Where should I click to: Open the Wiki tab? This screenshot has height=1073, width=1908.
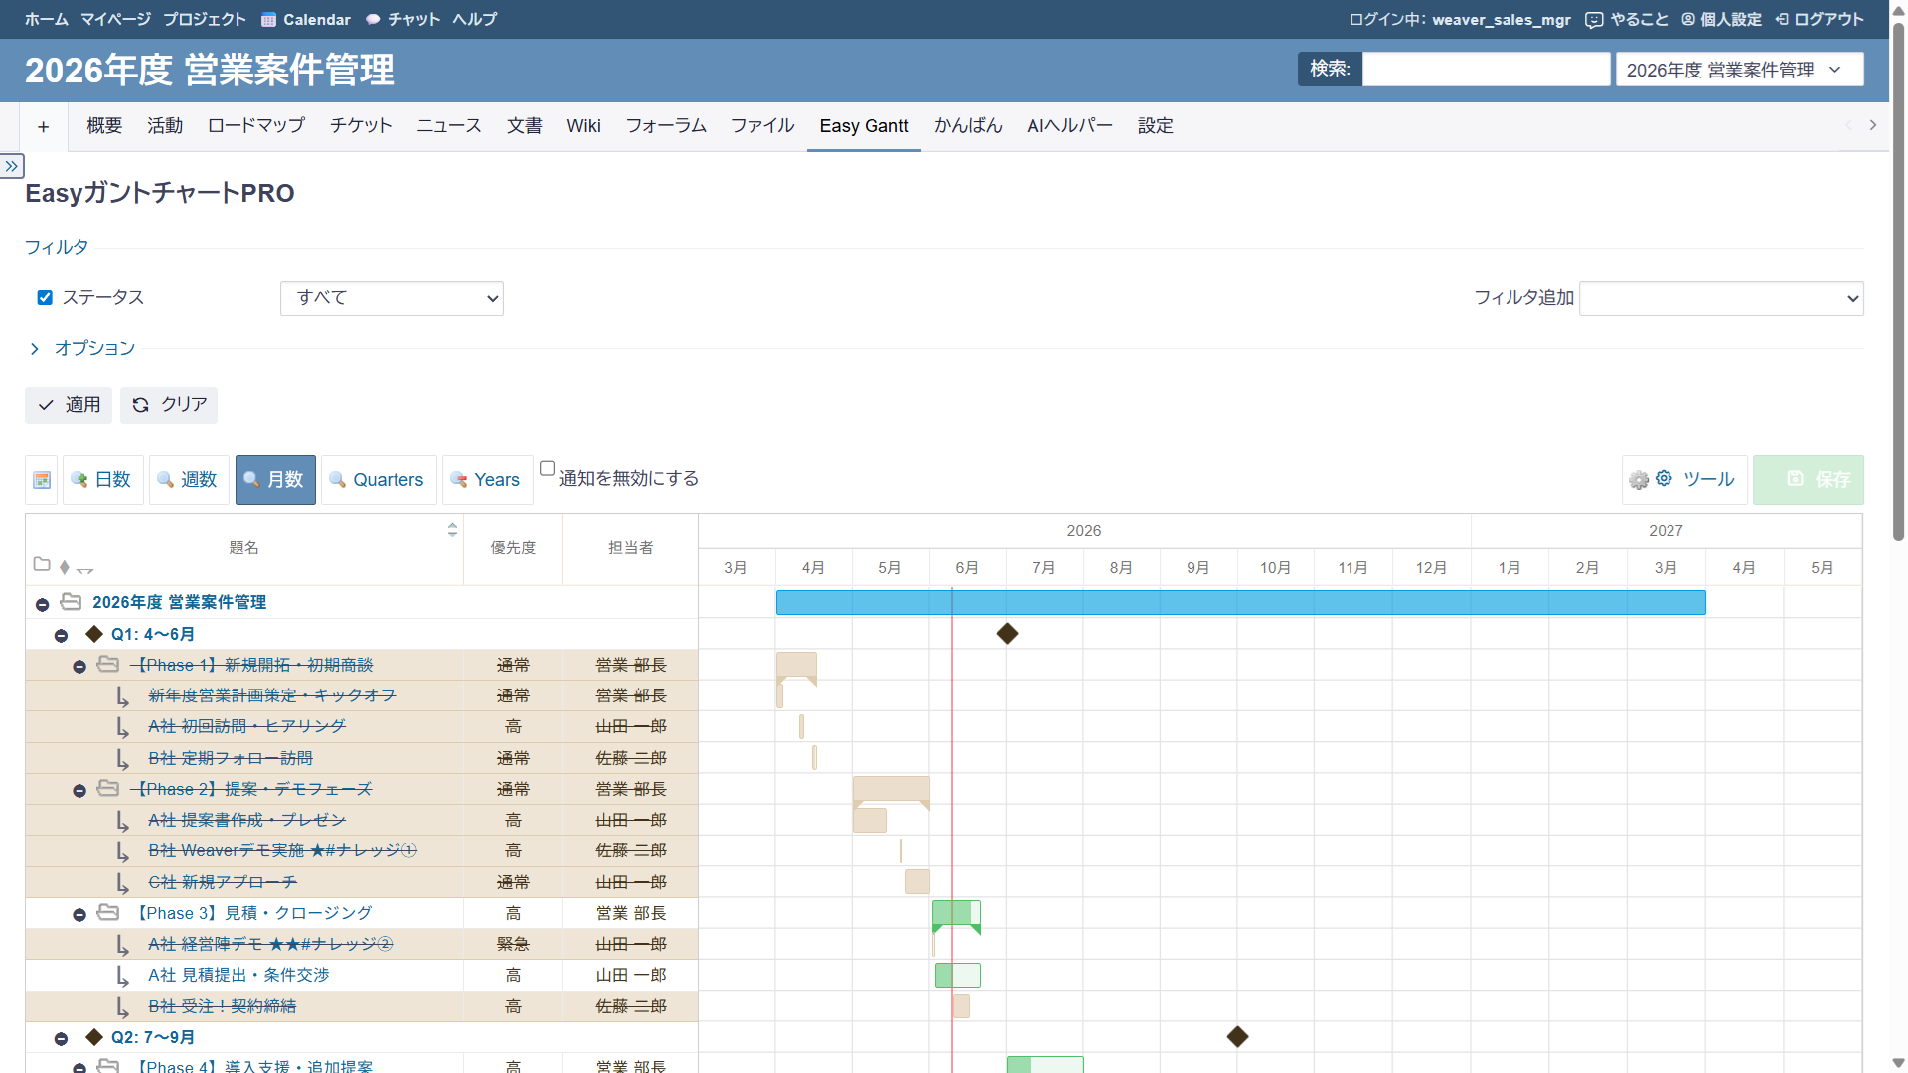click(x=583, y=126)
